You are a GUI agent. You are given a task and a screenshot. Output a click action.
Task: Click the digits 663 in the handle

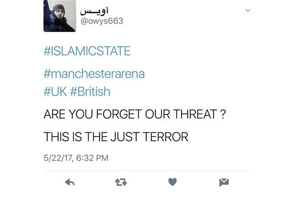116,21
